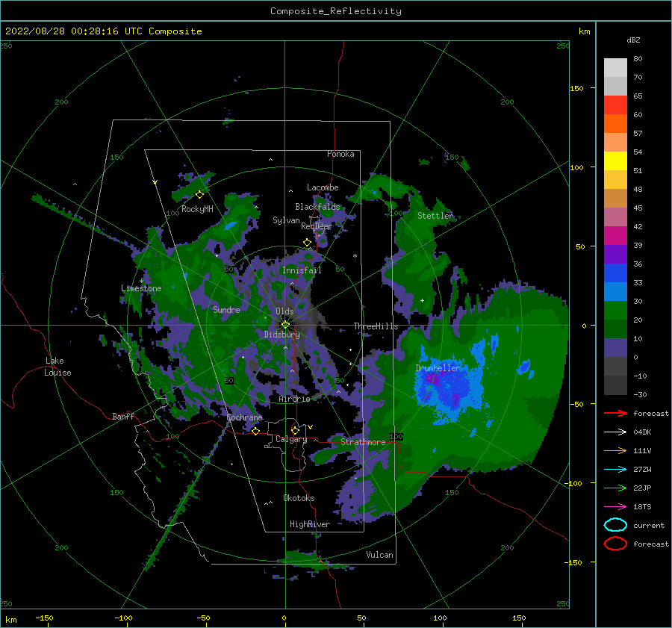Click the RockyMH label
The width and height of the screenshot is (672, 628).
[x=197, y=209]
